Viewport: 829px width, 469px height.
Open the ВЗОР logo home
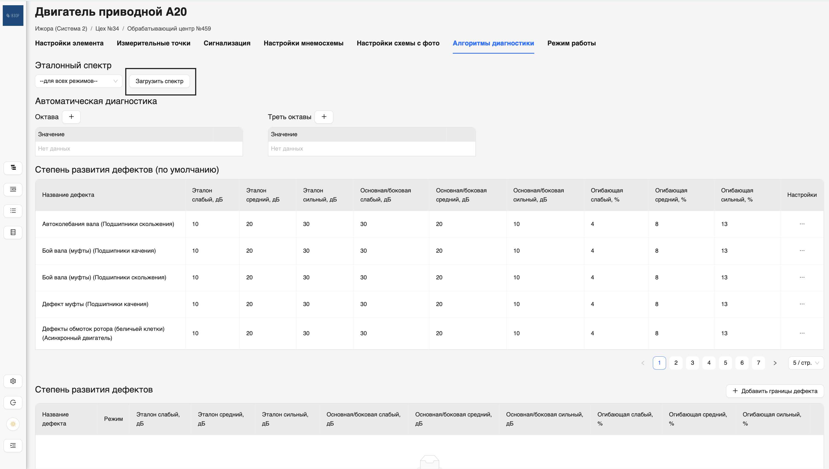point(13,15)
